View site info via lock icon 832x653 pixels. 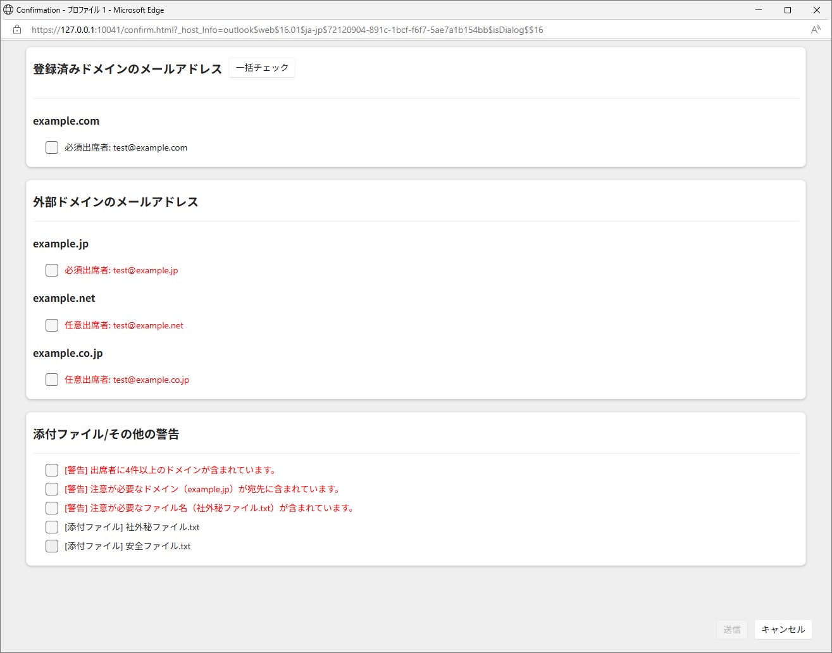point(17,30)
